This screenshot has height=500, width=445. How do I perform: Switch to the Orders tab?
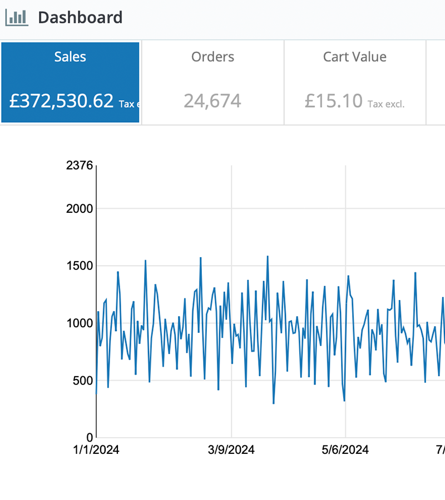point(212,57)
